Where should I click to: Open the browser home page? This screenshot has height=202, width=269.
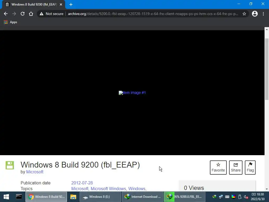[31, 14]
